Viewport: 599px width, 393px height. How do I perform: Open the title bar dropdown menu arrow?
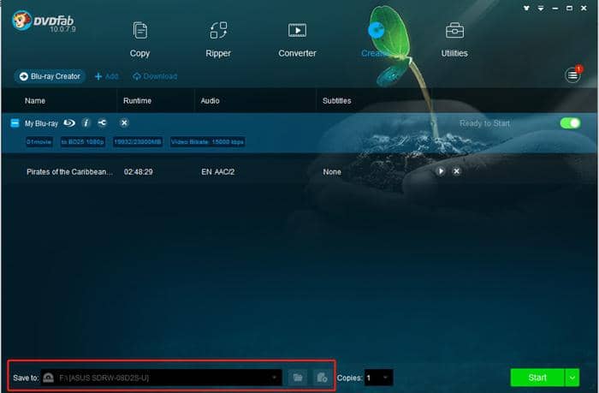tap(541, 8)
